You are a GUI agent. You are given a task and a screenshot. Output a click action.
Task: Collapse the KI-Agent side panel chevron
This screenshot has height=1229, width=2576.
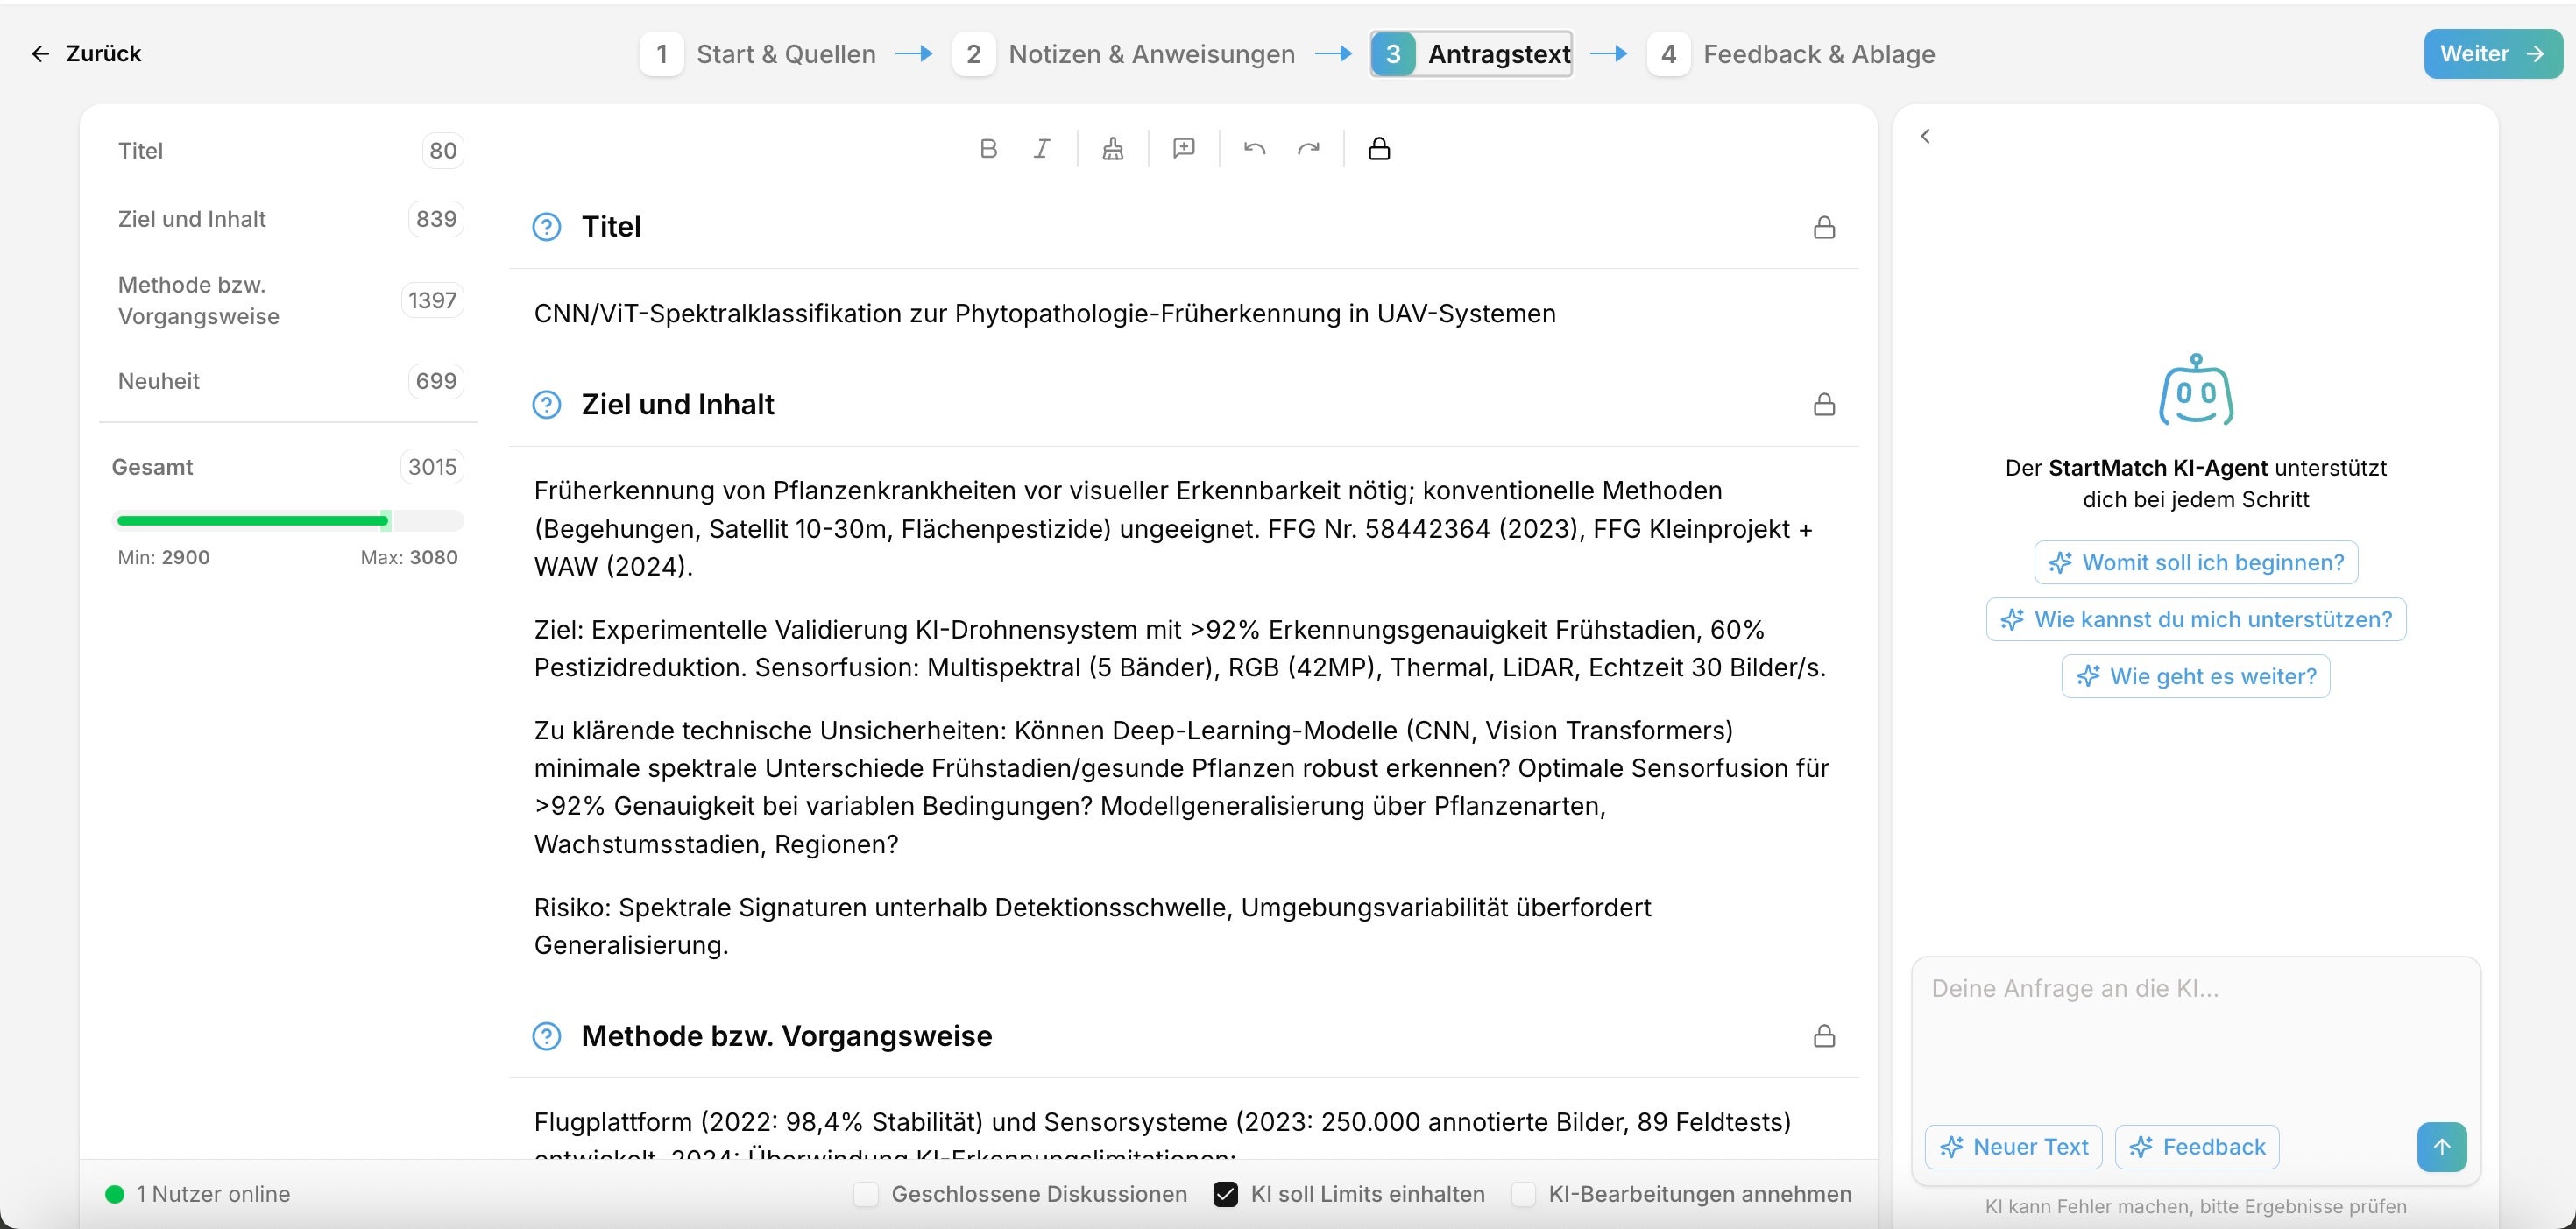point(1926,136)
